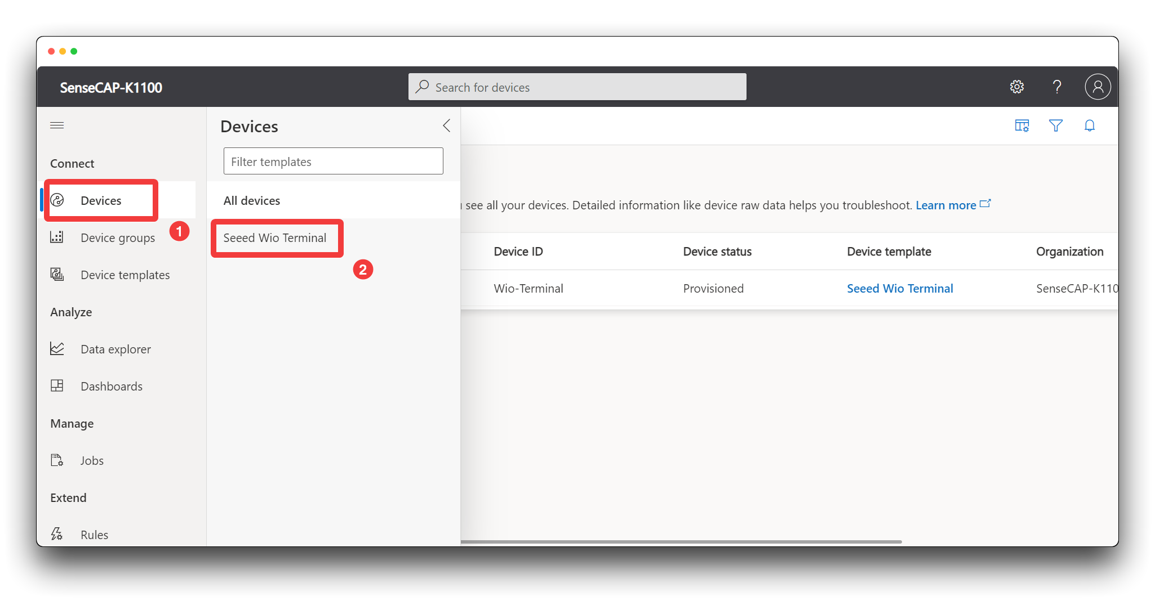This screenshot has height=601, width=1155.
Task: Click the yellow minimize window button
Action: click(x=63, y=51)
